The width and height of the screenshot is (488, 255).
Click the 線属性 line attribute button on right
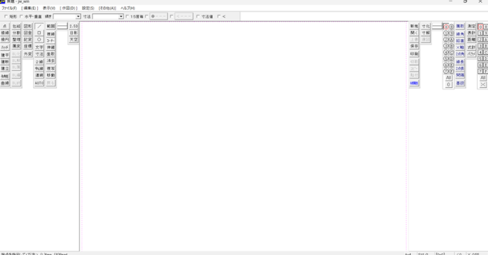[414, 83]
